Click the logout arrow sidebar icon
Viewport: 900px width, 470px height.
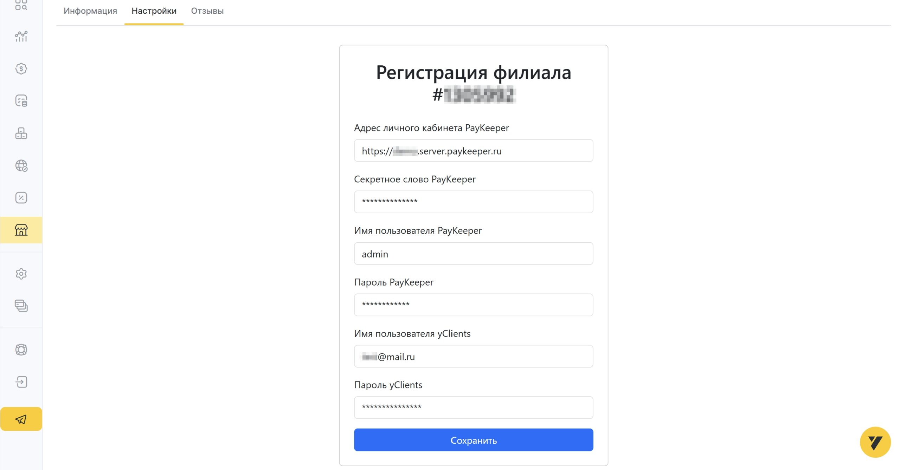click(21, 382)
